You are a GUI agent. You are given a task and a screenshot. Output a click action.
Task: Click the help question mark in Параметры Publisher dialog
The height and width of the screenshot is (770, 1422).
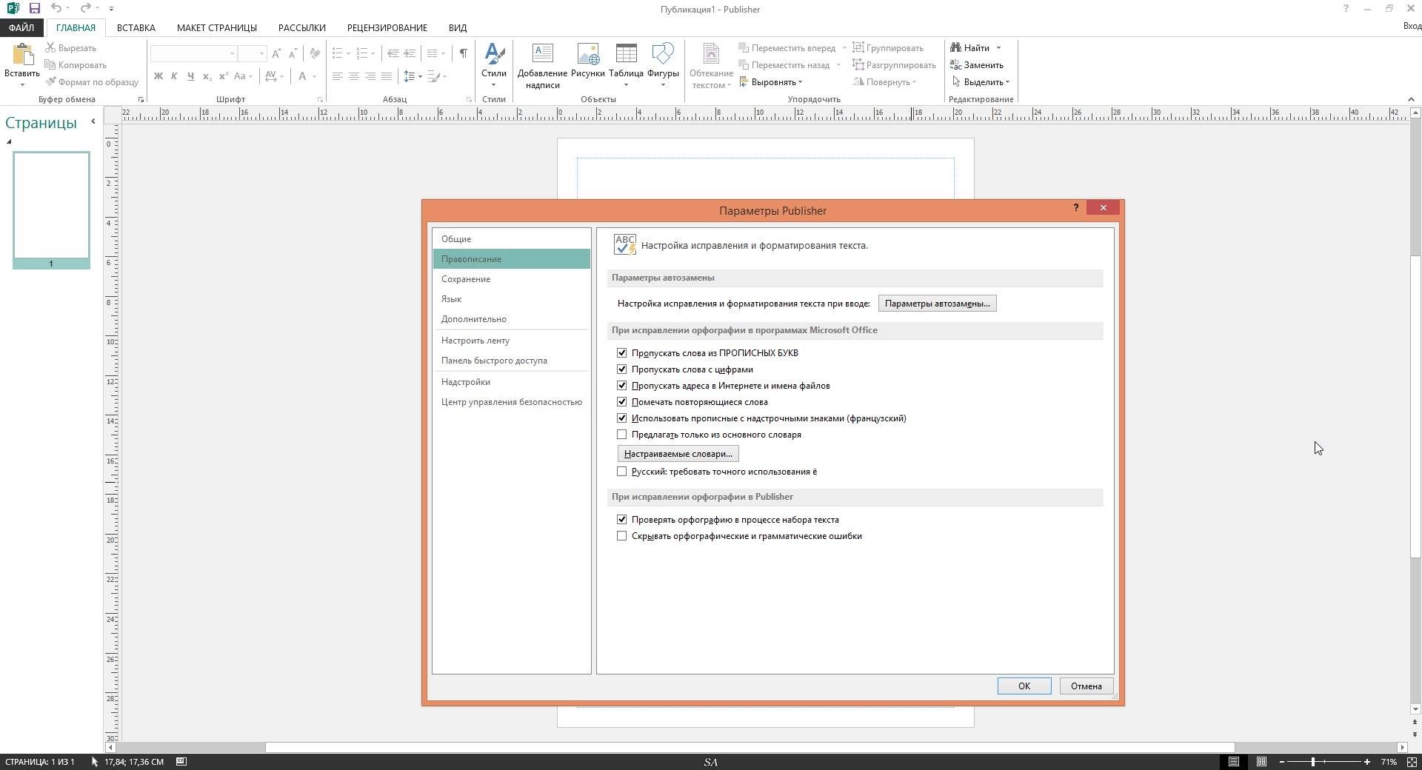click(x=1075, y=208)
